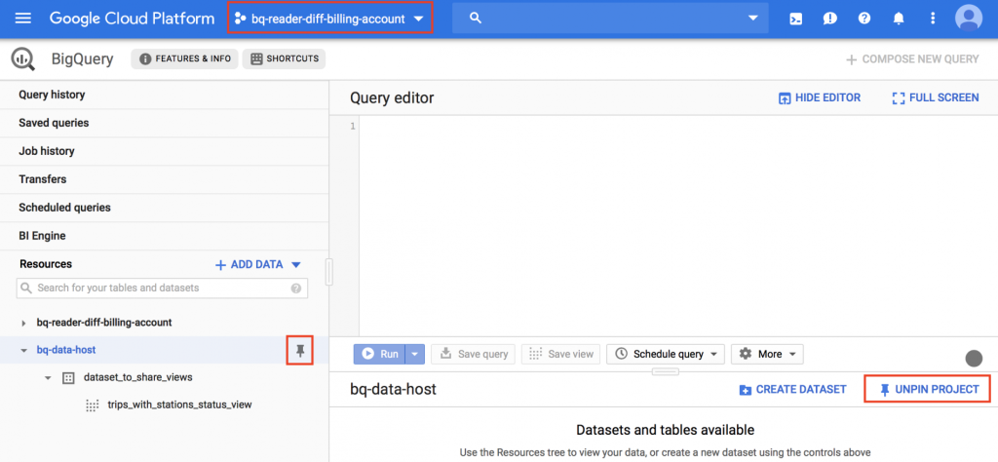Click the view icon for trips_with_stations_status_view
Screen dimensions: 998x462
coord(93,405)
